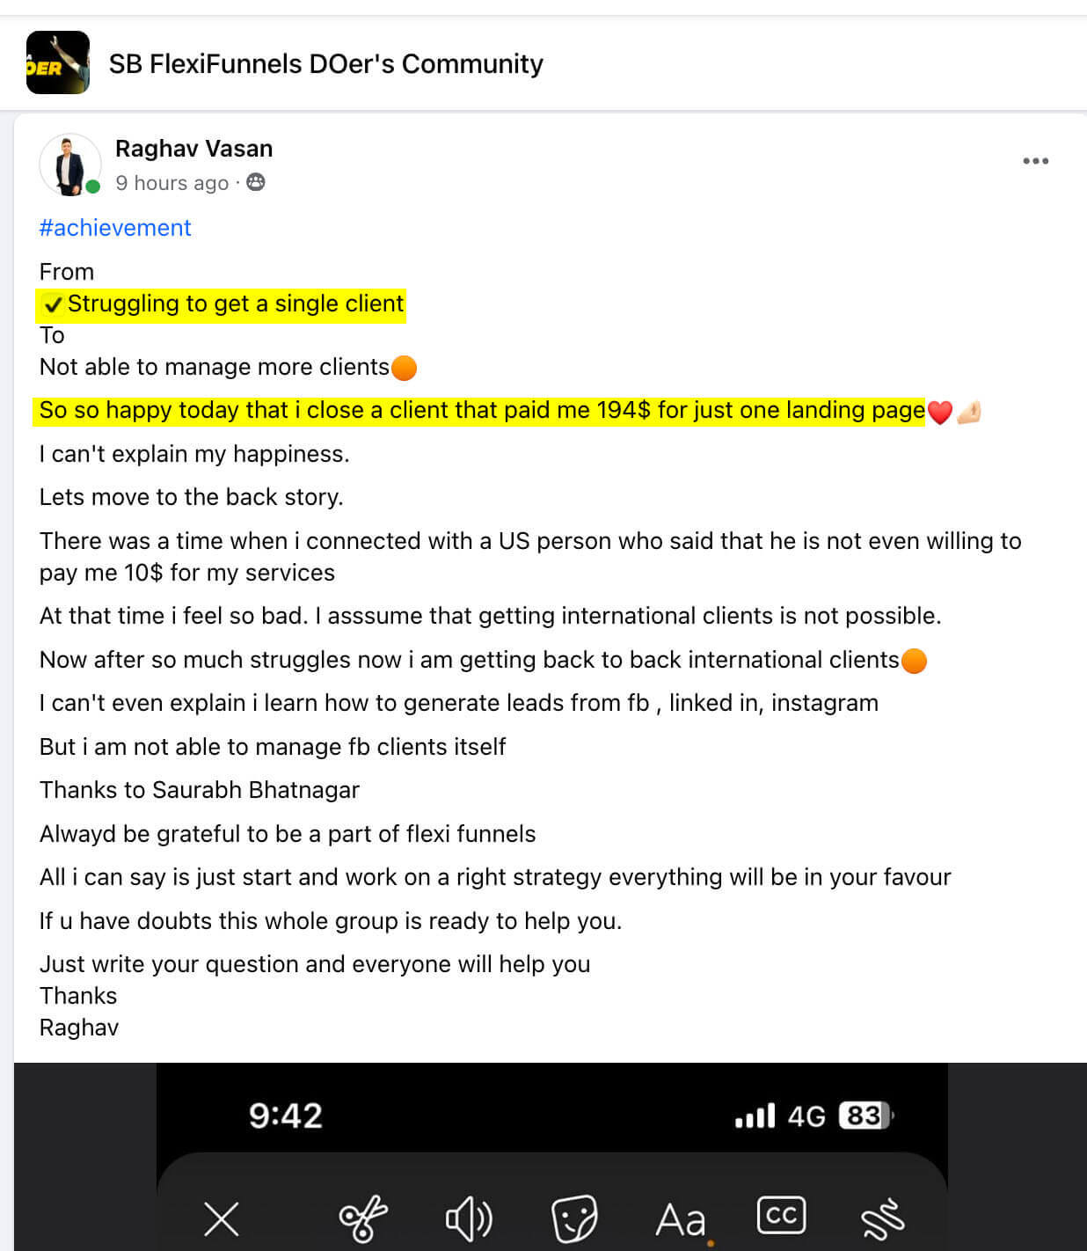Toggle the speaker sound icon
The height and width of the screenshot is (1251, 1087).
click(x=469, y=1219)
